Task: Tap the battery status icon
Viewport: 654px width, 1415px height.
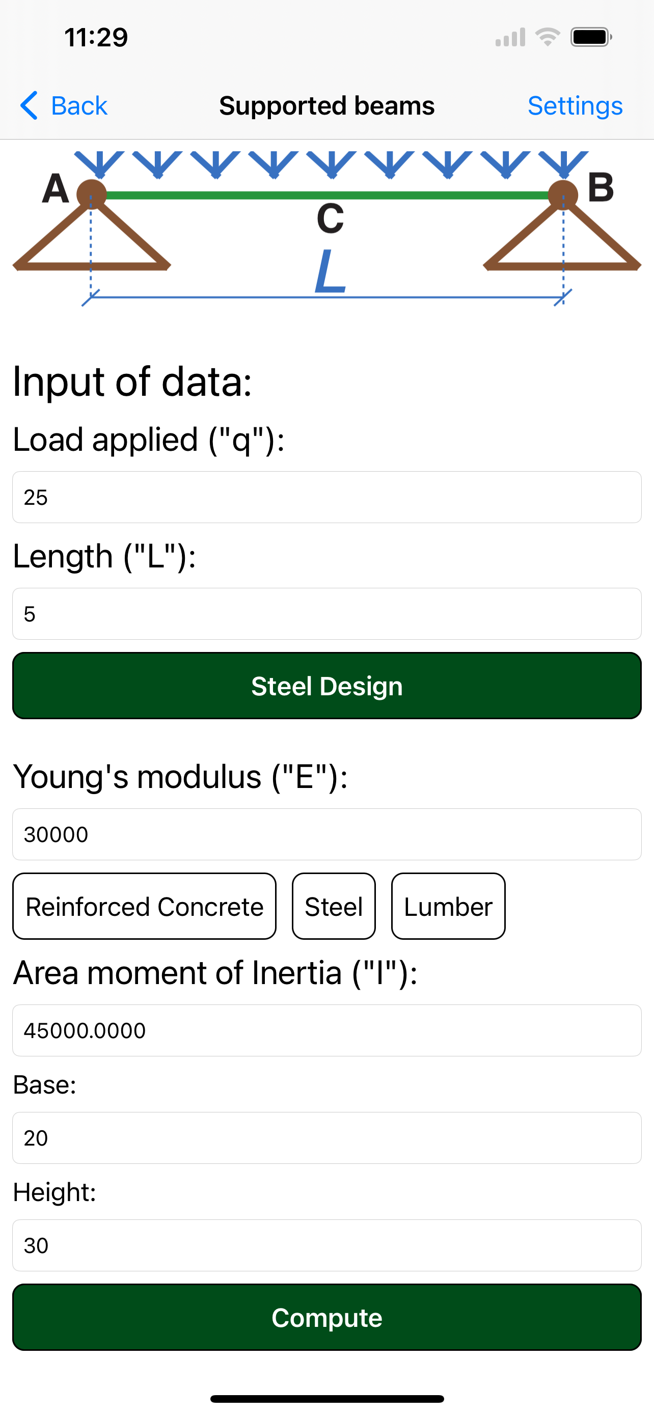Action: pyautogui.click(x=591, y=37)
